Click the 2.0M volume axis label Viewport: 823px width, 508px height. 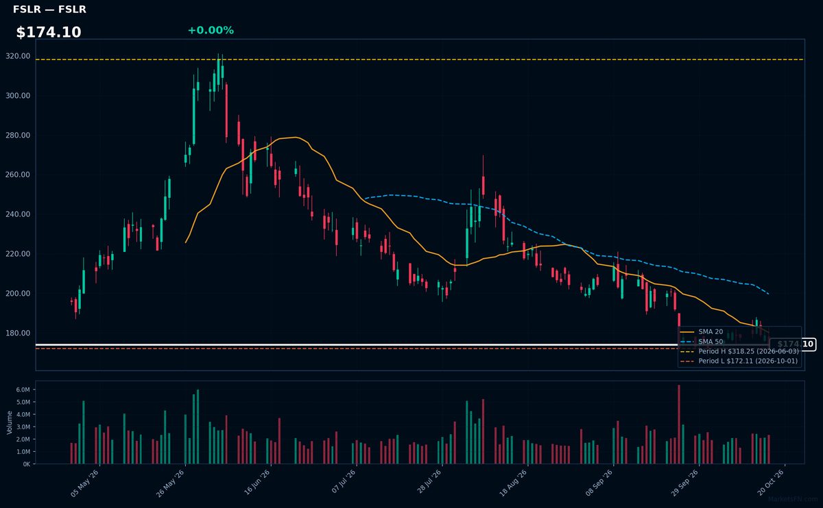[x=23, y=439]
